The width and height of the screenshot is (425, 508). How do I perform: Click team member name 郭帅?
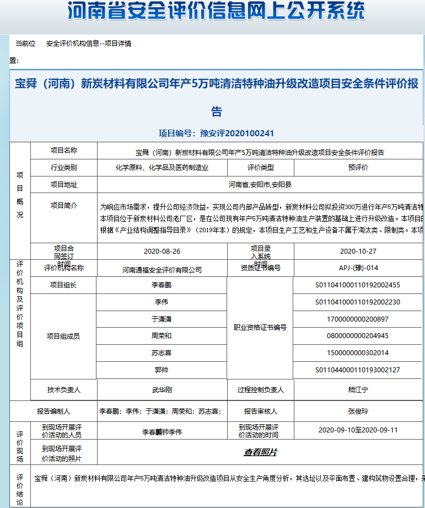[161, 370]
